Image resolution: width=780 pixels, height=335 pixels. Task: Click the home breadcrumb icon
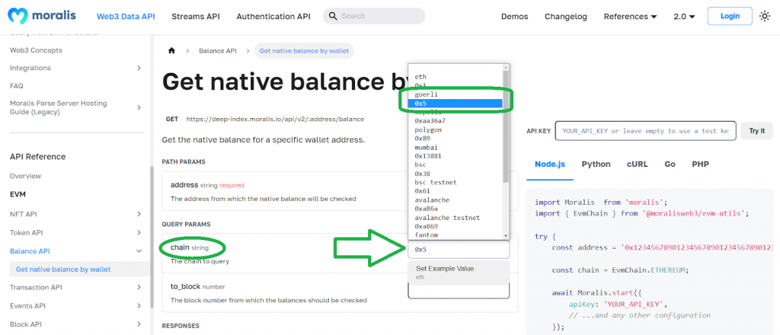click(171, 51)
